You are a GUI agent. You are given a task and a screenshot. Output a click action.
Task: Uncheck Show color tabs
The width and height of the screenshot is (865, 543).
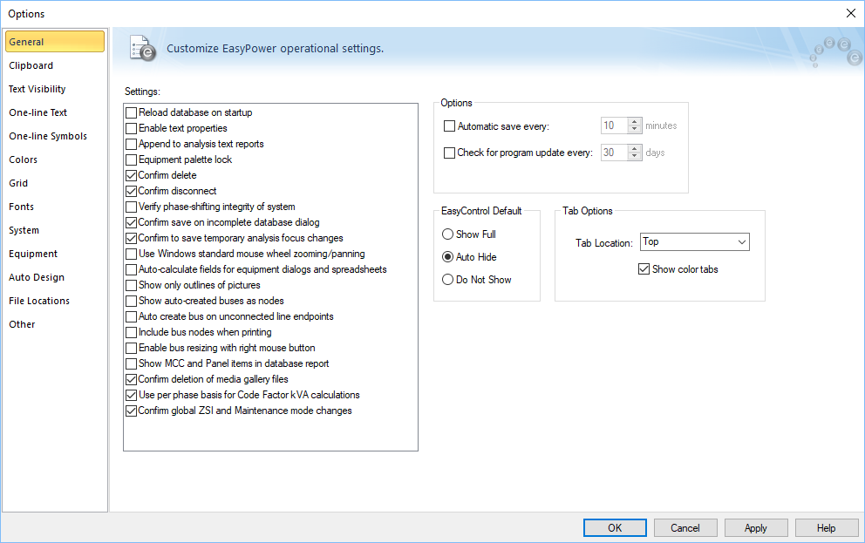coord(644,269)
